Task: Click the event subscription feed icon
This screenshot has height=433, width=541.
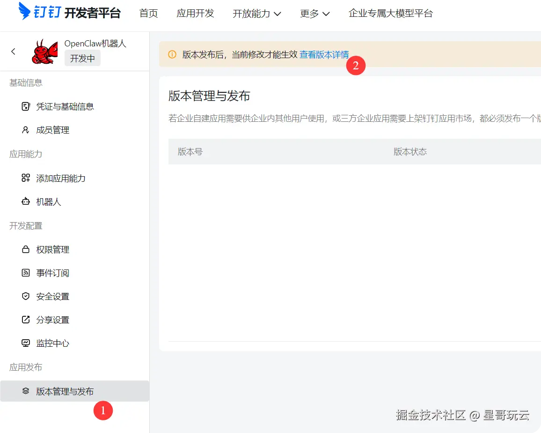Action: [x=26, y=273]
